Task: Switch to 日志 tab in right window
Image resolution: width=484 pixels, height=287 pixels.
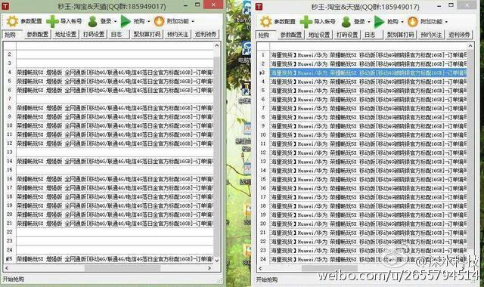Action: [372, 35]
